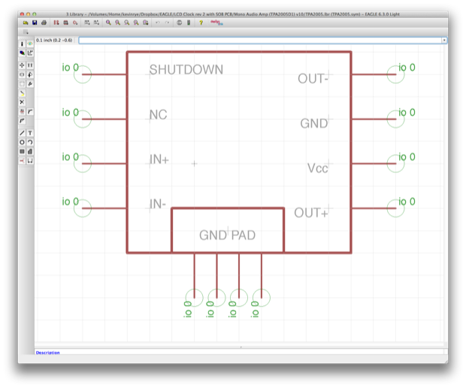
Task: Zoom in on the canvas
Action: click(x=118, y=23)
